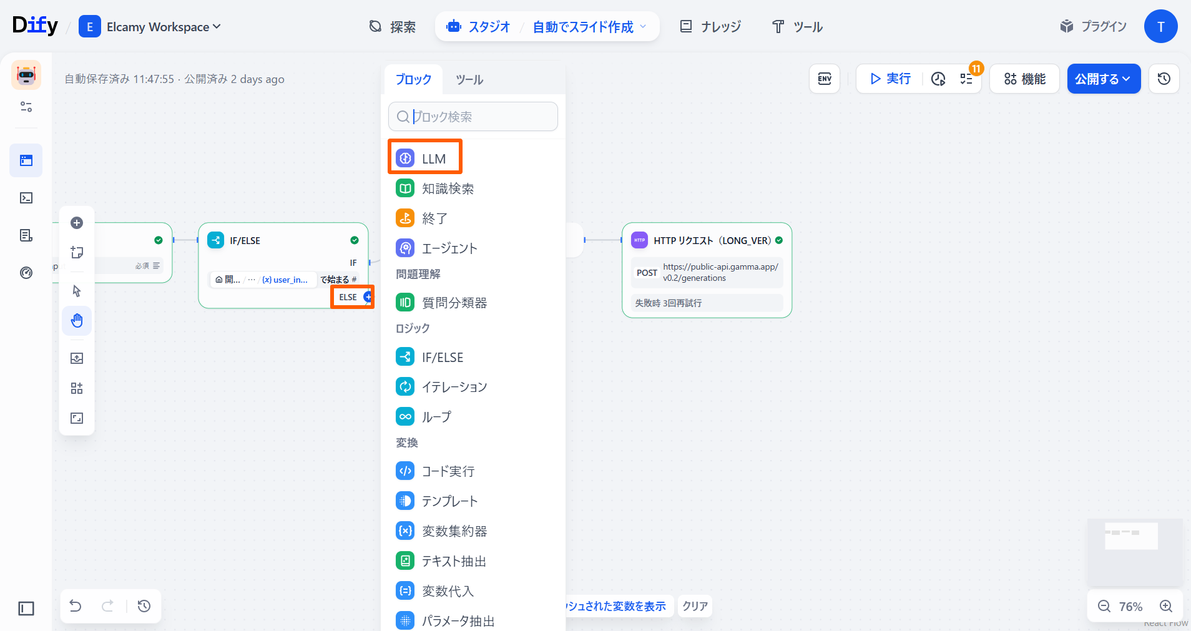Select the コード実行 block
Image resolution: width=1191 pixels, height=631 pixels.
(x=448, y=471)
